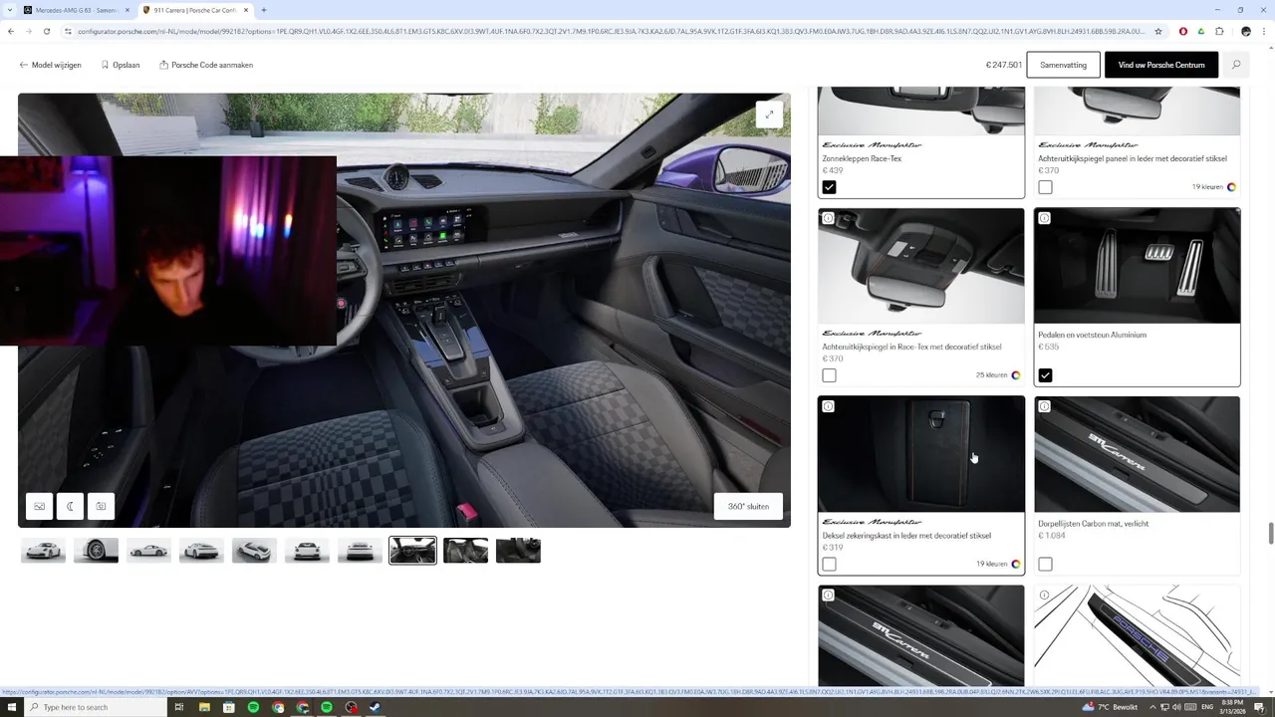Image resolution: width=1275 pixels, height=717 pixels.
Task: Check Dorpellijsten Carbon mat, verlicht option
Action: (1045, 564)
